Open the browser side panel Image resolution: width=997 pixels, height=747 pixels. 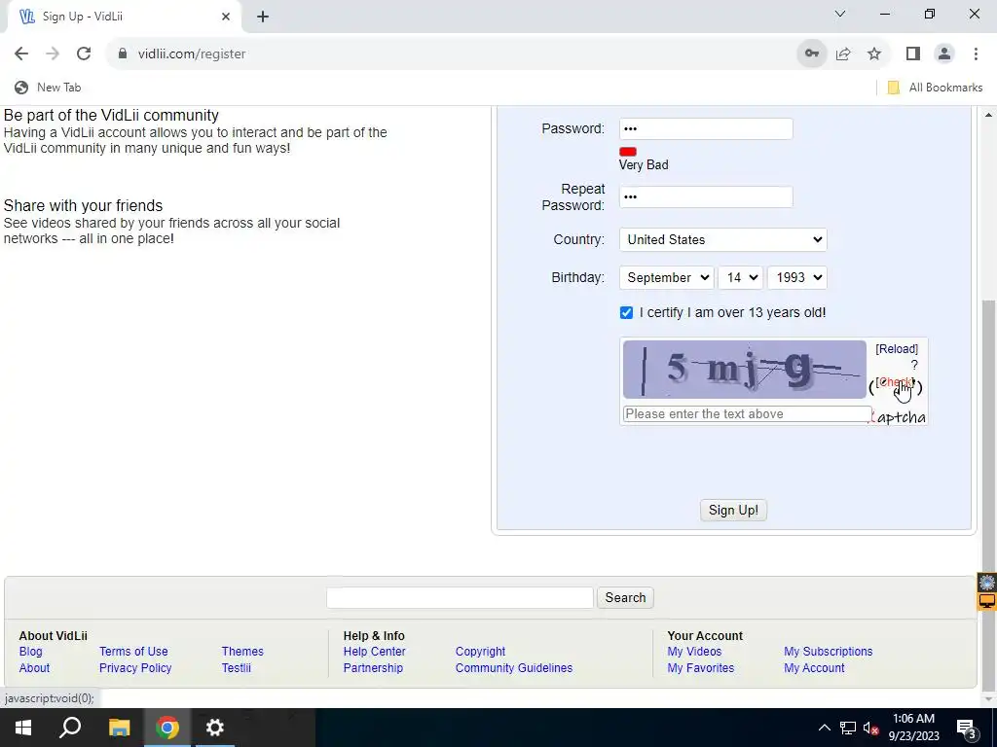coord(913,54)
